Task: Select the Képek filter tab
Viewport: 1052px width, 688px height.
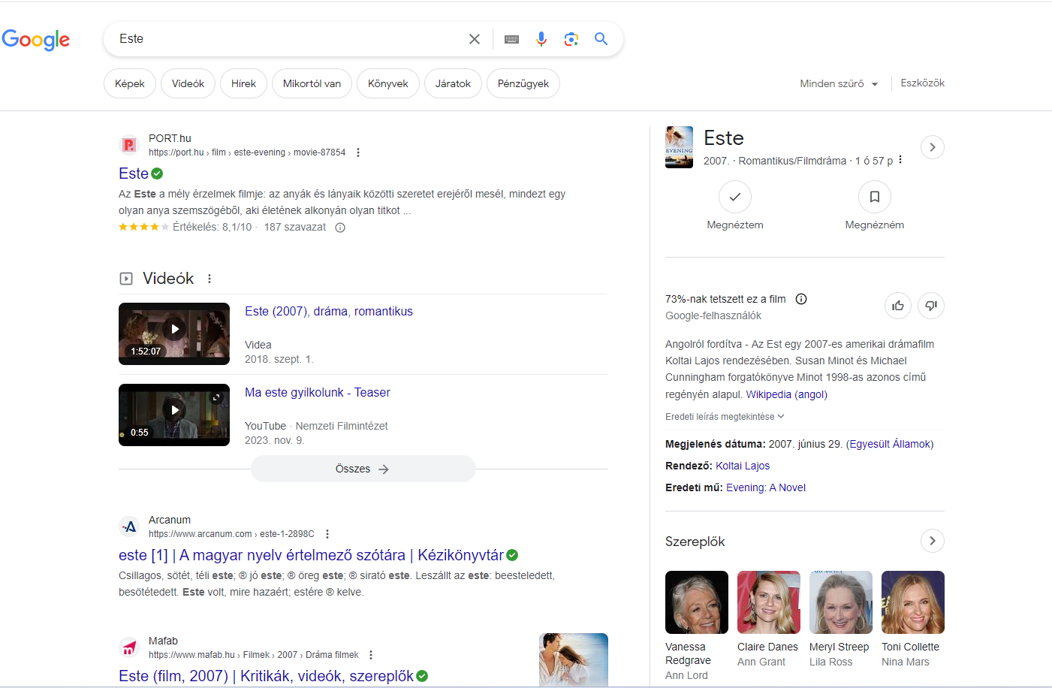Action: tap(130, 83)
